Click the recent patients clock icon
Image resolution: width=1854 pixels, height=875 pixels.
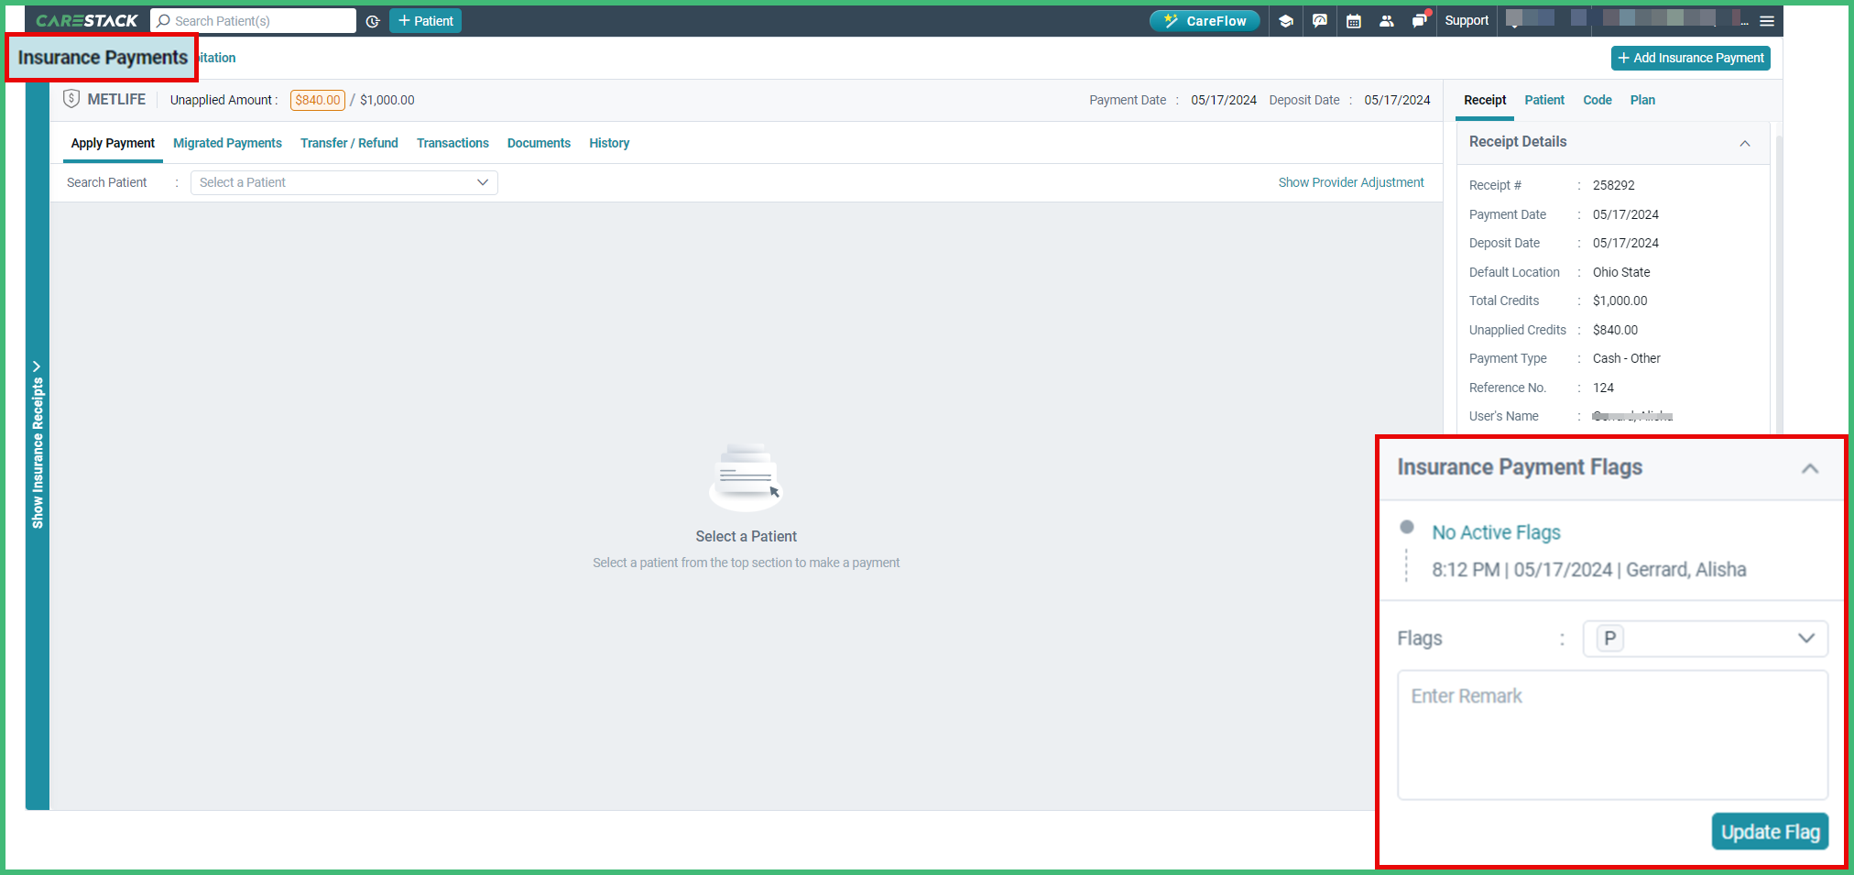pos(372,20)
